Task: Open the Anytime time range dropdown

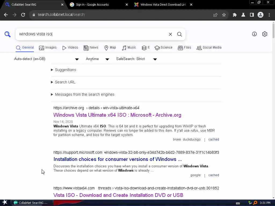Action: point(97,59)
